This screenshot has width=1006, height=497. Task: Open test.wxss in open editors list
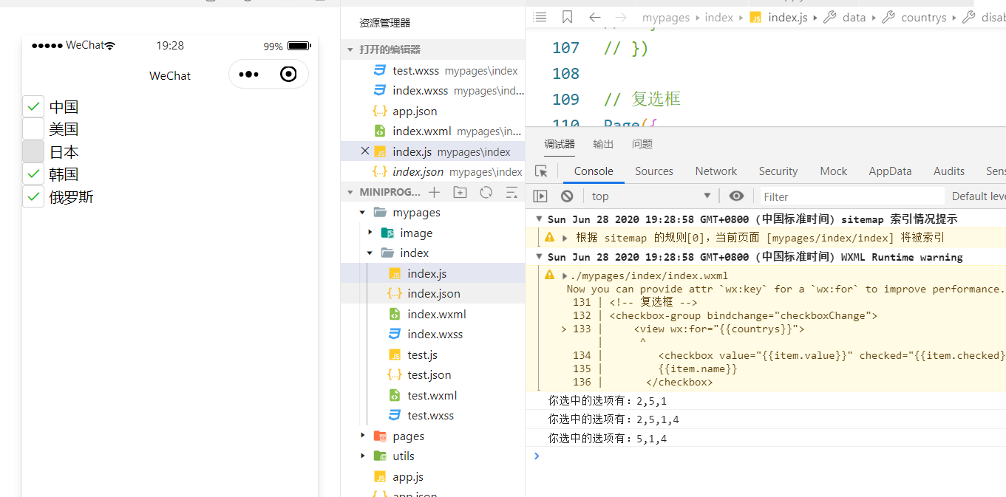coord(432,71)
